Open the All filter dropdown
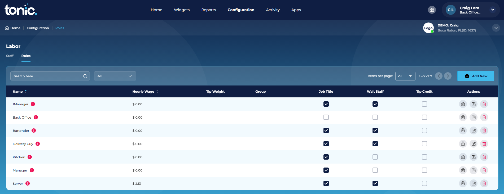 click(x=115, y=76)
